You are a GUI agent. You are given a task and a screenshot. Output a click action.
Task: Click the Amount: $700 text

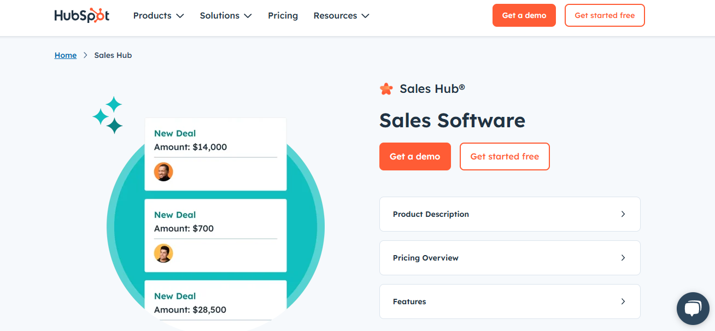(184, 228)
